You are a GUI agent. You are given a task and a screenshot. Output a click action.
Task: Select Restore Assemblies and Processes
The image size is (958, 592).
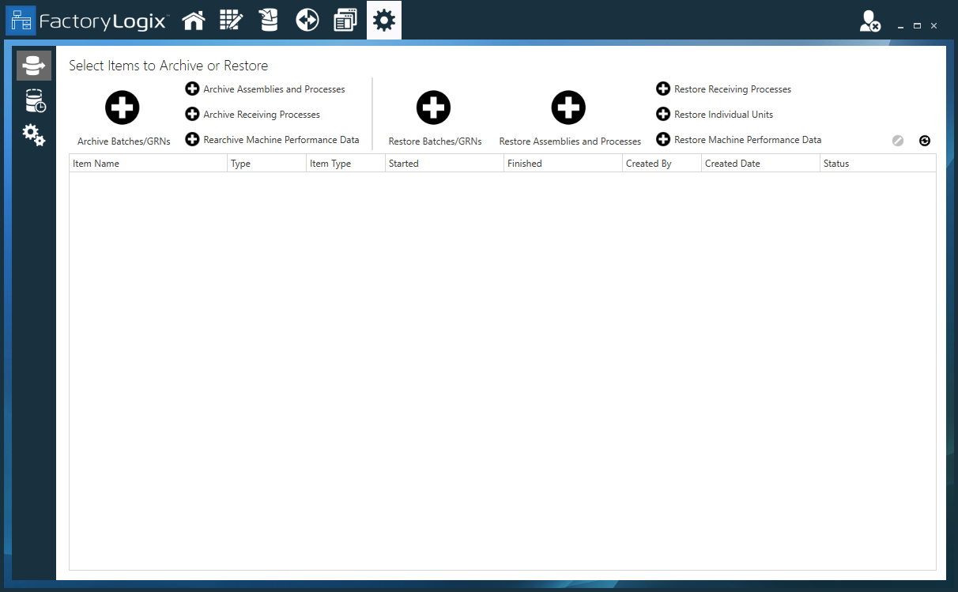(568, 107)
